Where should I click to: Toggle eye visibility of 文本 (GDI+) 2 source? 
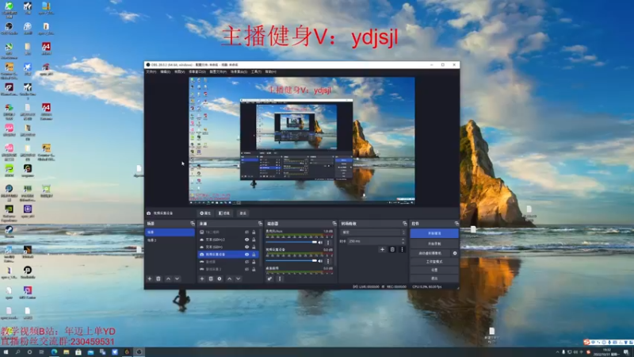tap(246, 240)
